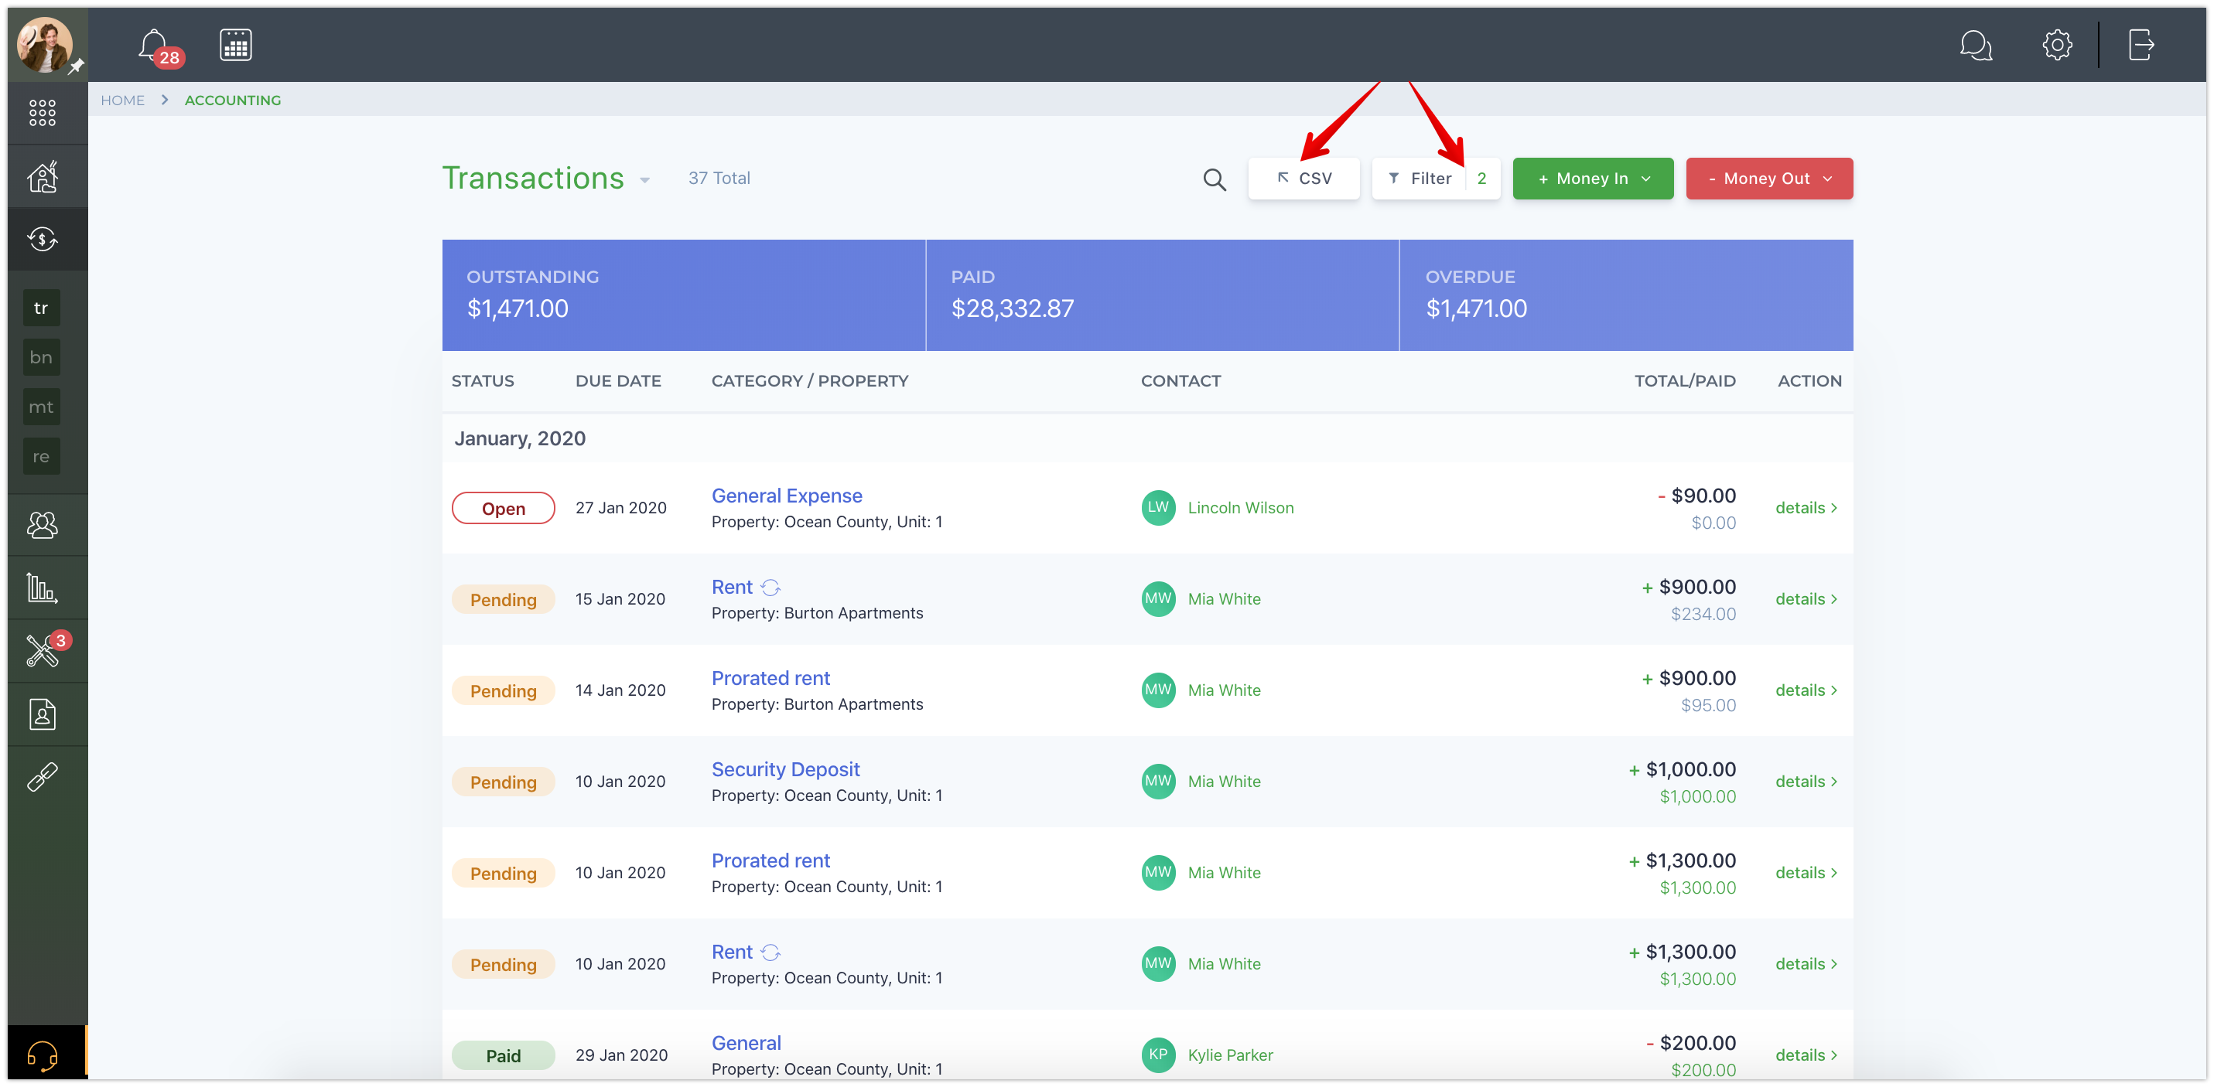Select the 'bn' sidebar submenu item
The image size is (2214, 1087).
pos(41,357)
